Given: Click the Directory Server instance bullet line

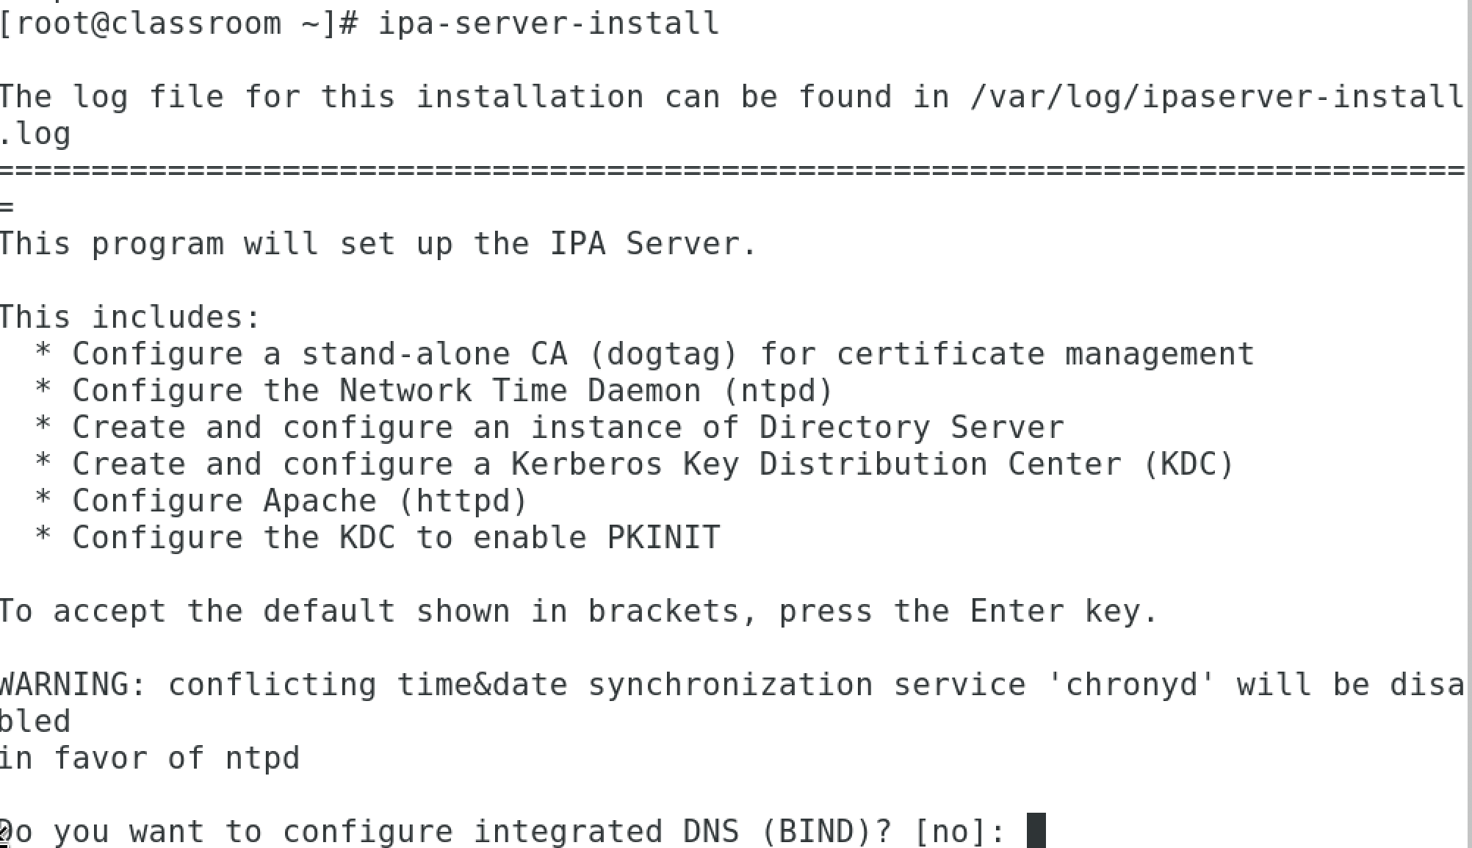Looking at the screenshot, I should click(x=549, y=428).
